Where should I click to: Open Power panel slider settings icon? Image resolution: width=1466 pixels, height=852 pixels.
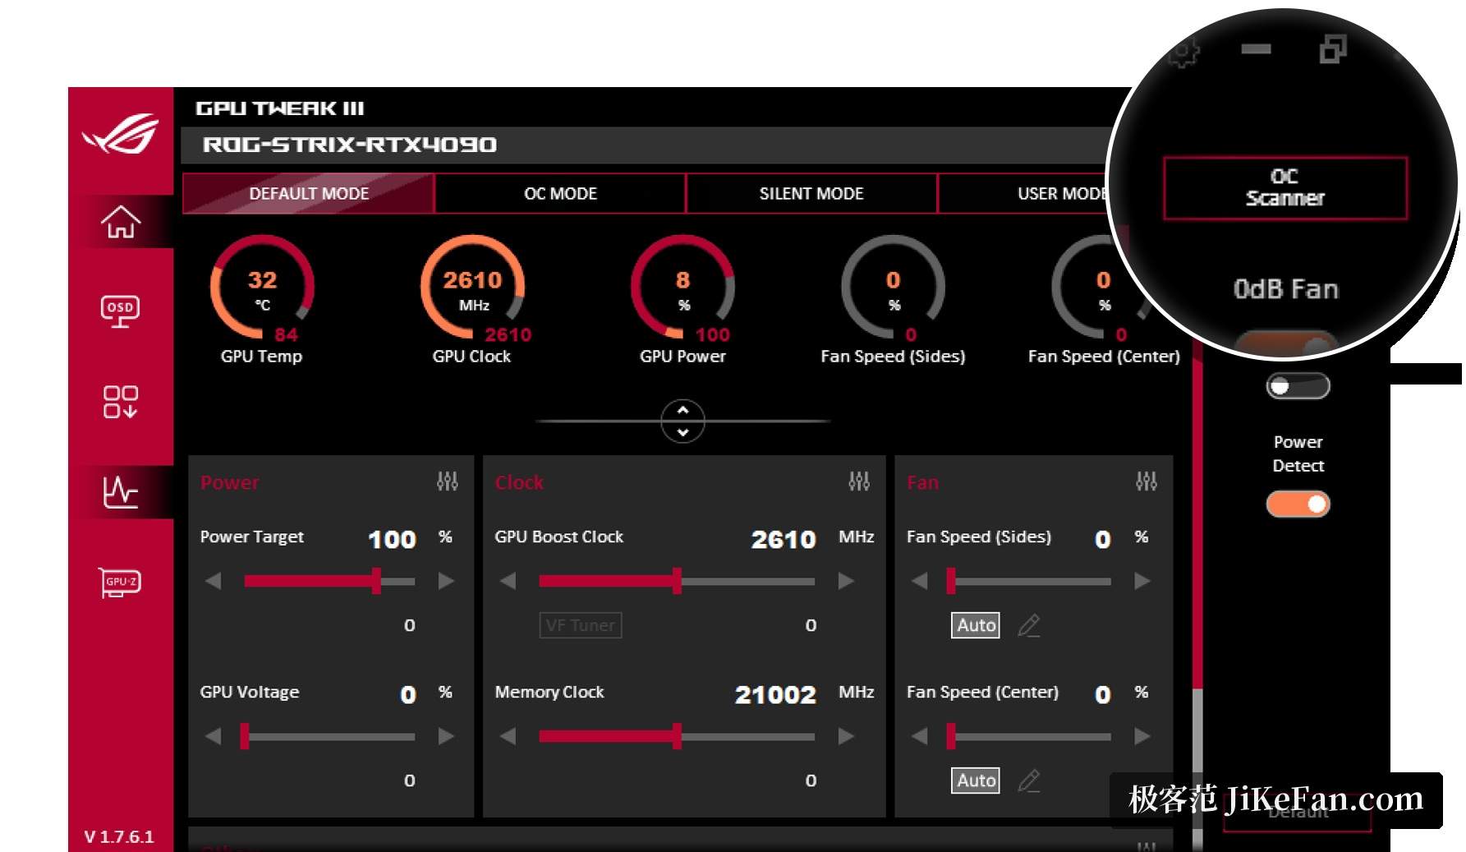[448, 481]
